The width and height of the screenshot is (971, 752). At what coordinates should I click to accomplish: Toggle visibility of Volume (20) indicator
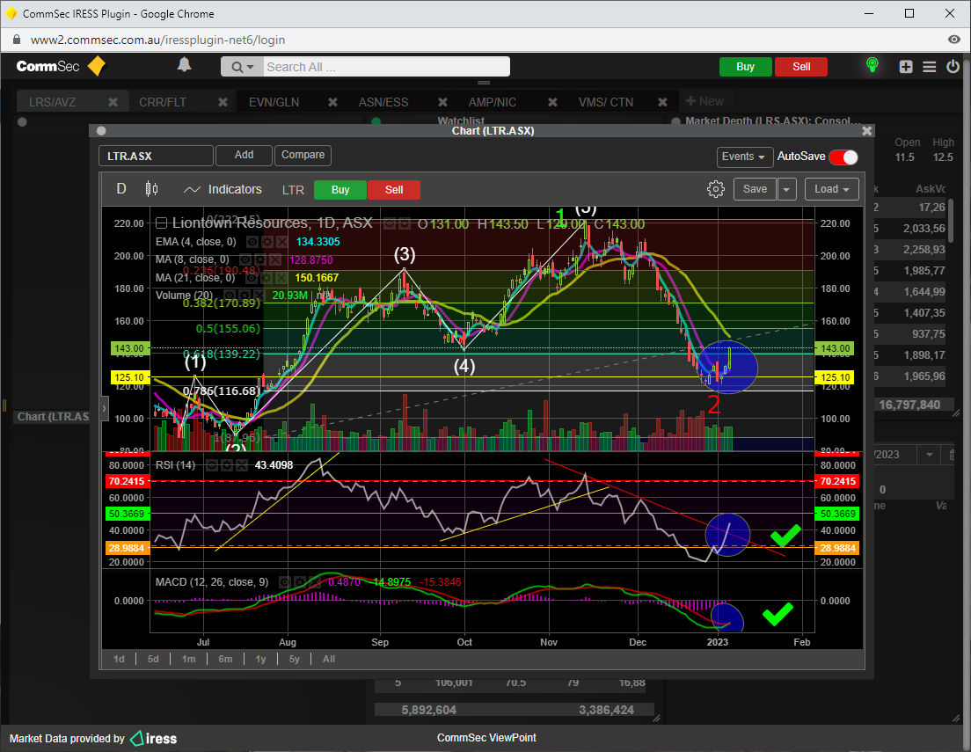click(230, 296)
